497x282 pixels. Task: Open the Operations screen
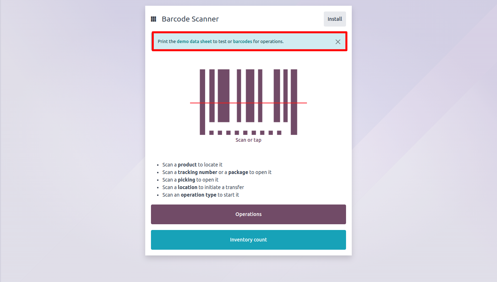click(248, 214)
